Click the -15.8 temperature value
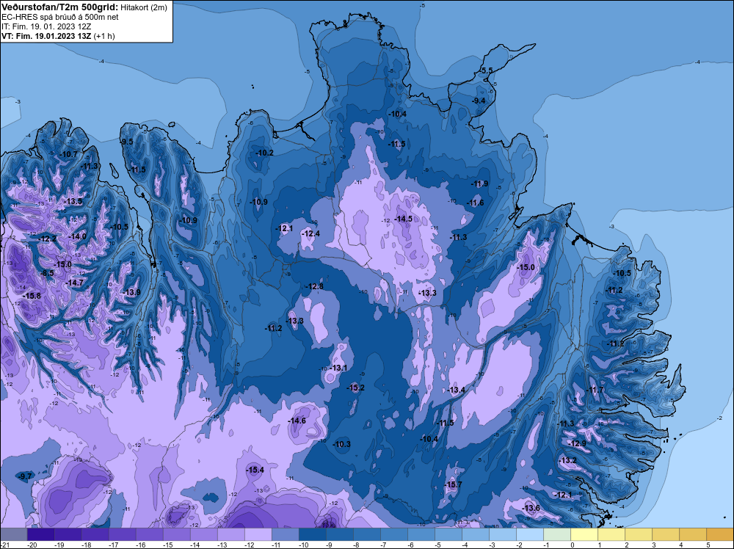The image size is (734, 549). coord(32,296)
